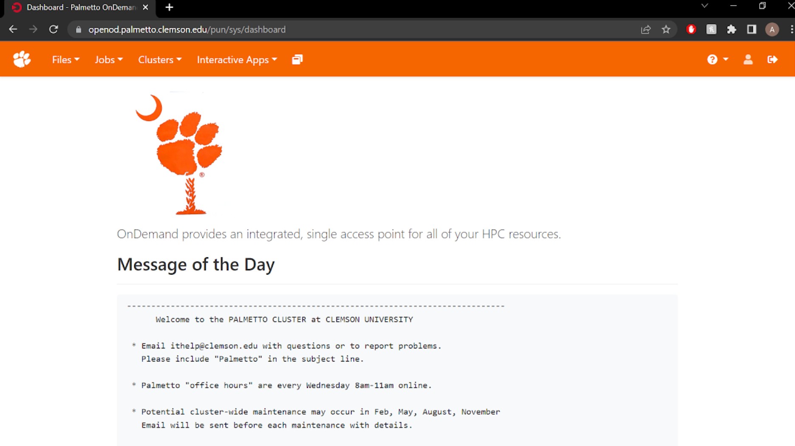Bookmark this page with the star icon
Screen dimensions: 795x446
point(666,29)
